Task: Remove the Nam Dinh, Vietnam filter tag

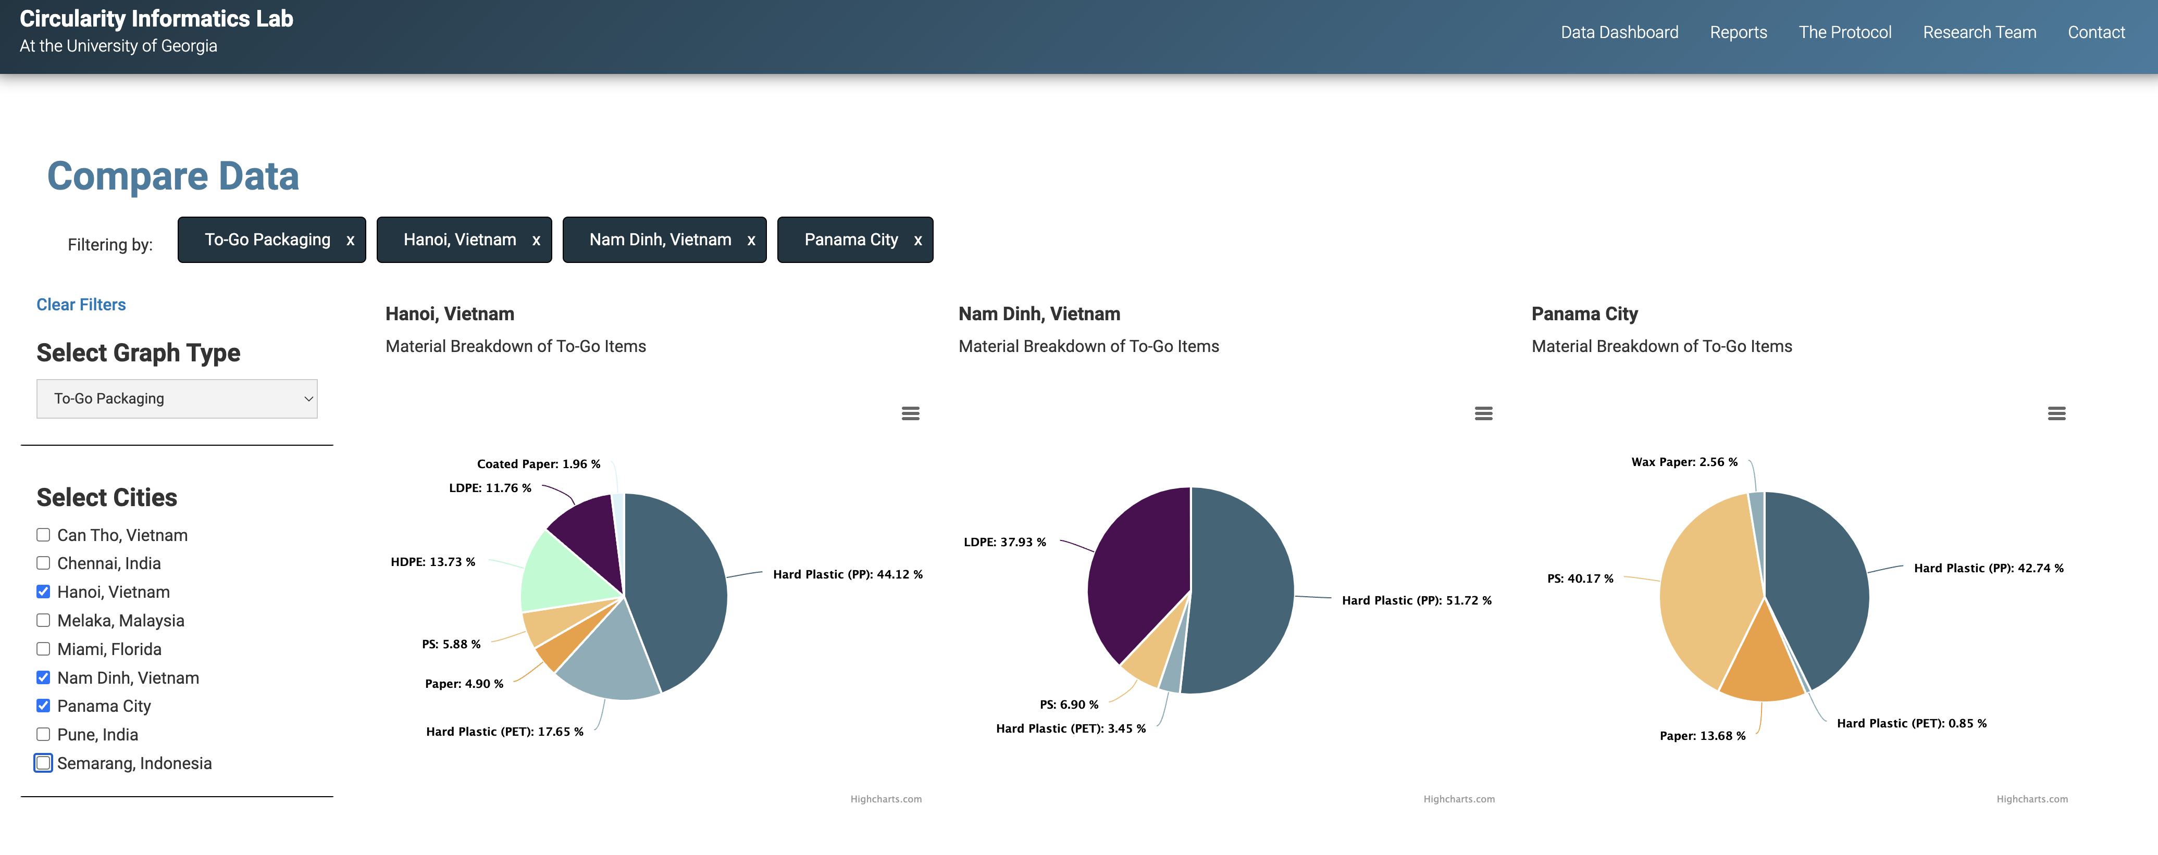Action: (751, 241)
